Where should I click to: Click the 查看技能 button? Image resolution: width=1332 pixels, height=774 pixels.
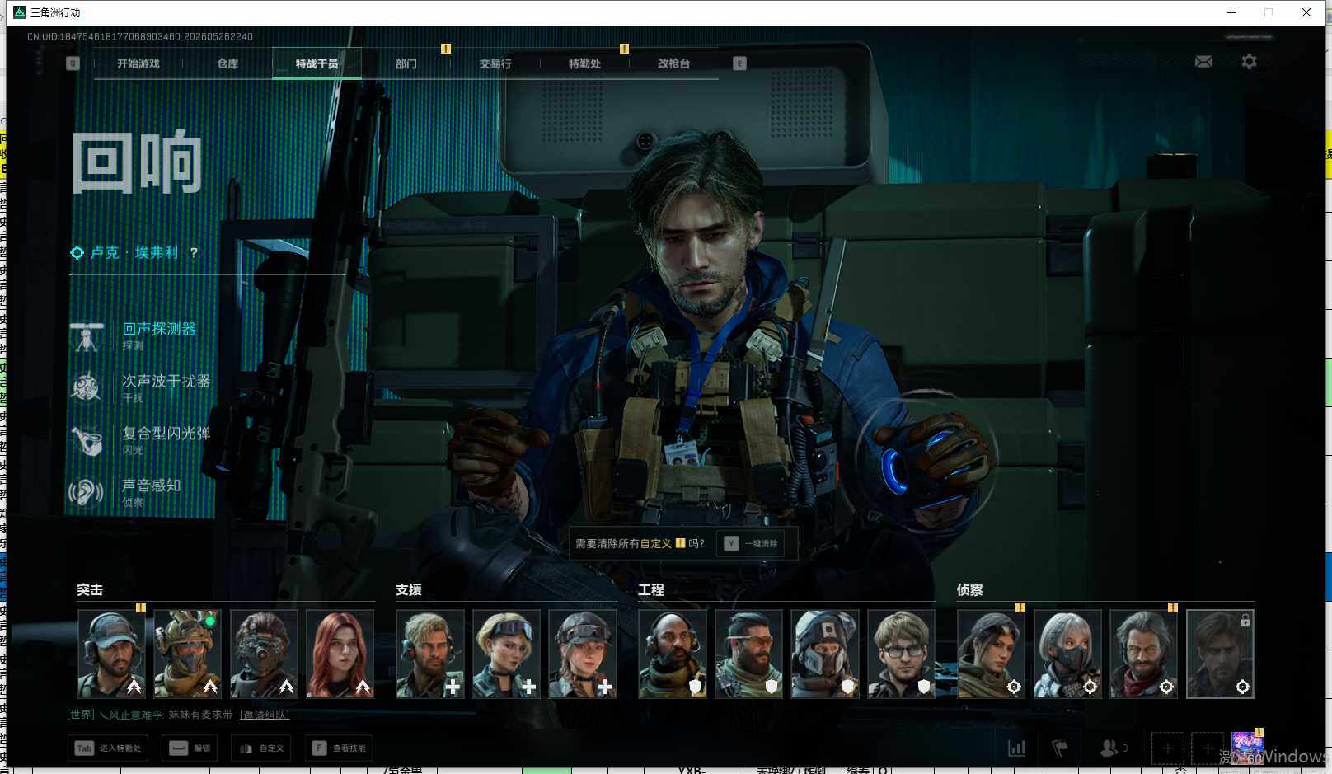pyautogui.click(x=339, y=748)
